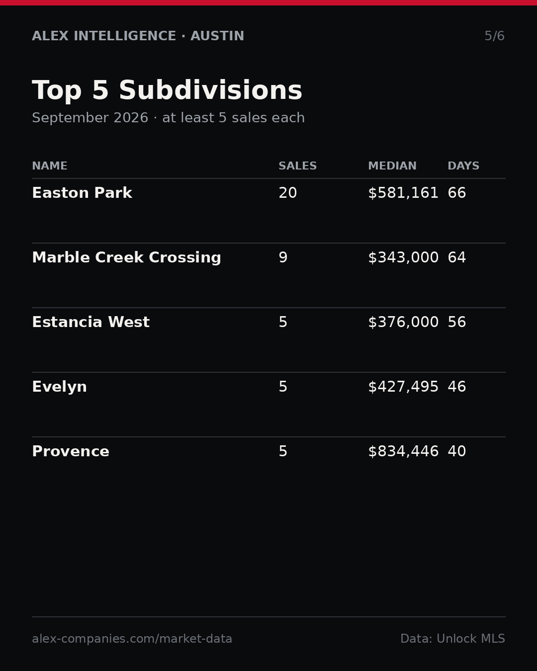
Task: Click the 20 sales value for Easton Park
Action: click(x=288, y=193)
